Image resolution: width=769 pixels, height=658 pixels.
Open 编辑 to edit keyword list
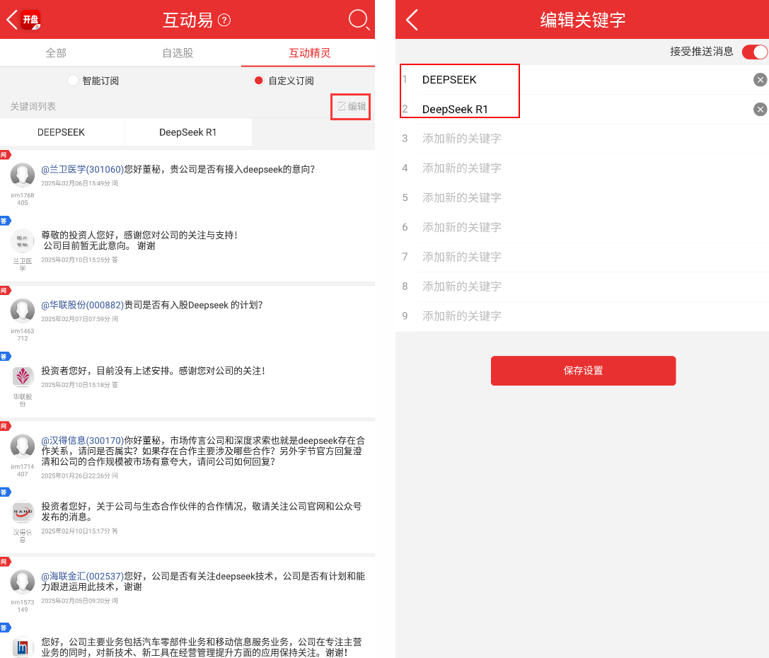351,106
